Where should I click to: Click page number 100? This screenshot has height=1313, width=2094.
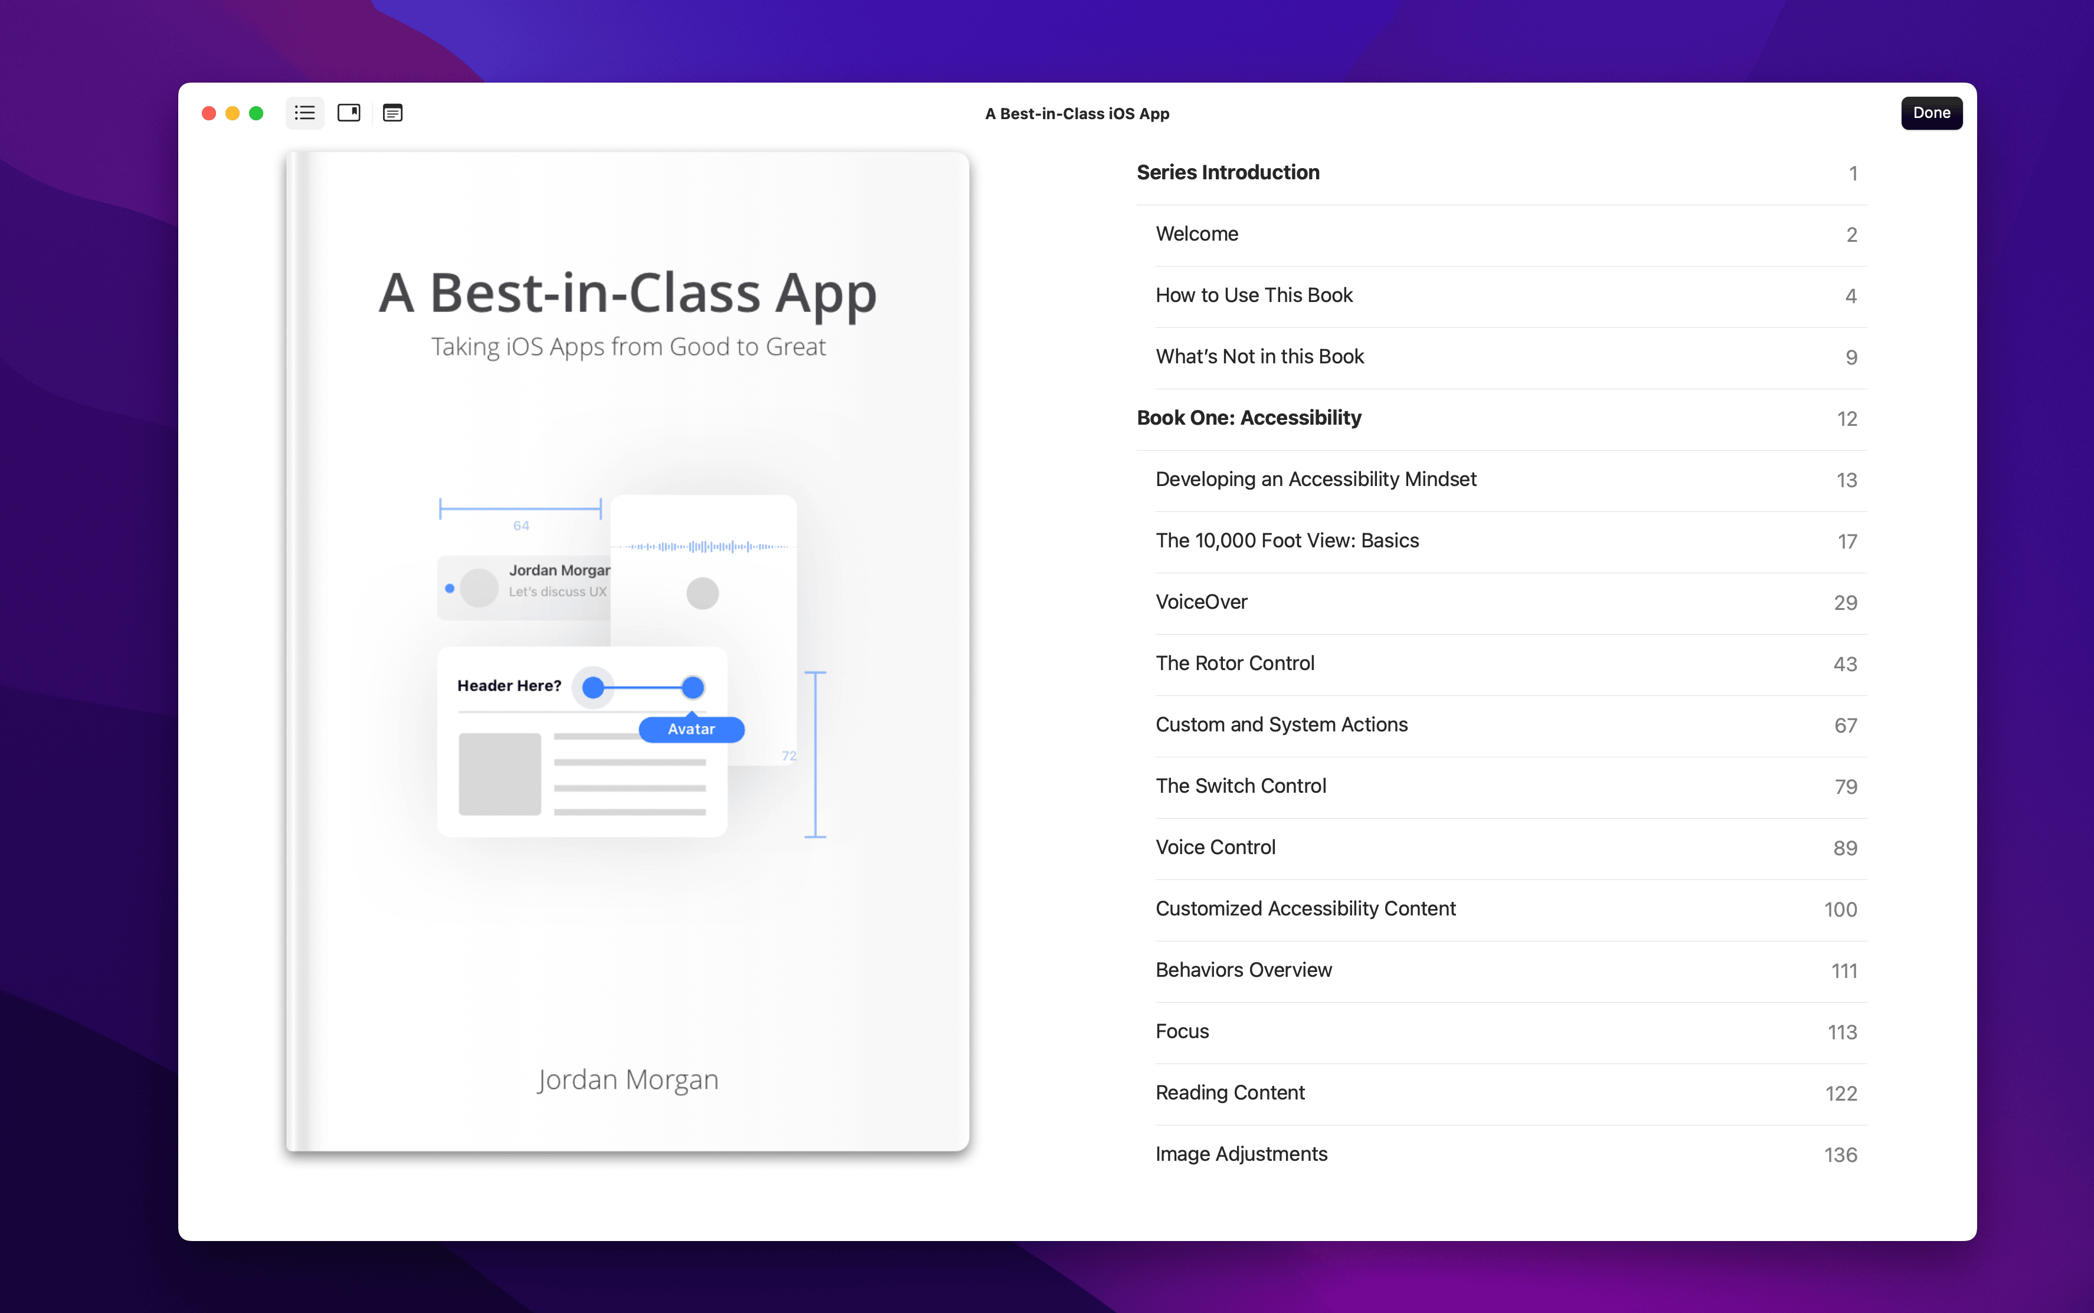click(1840, 910)
